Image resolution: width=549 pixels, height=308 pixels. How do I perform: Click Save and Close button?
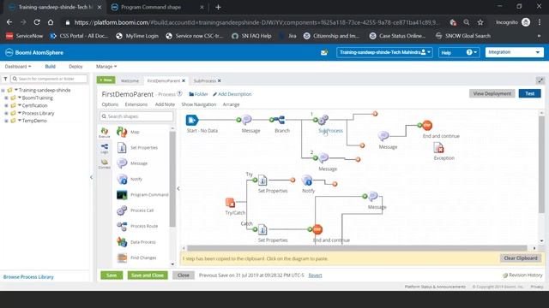[148, 275]
